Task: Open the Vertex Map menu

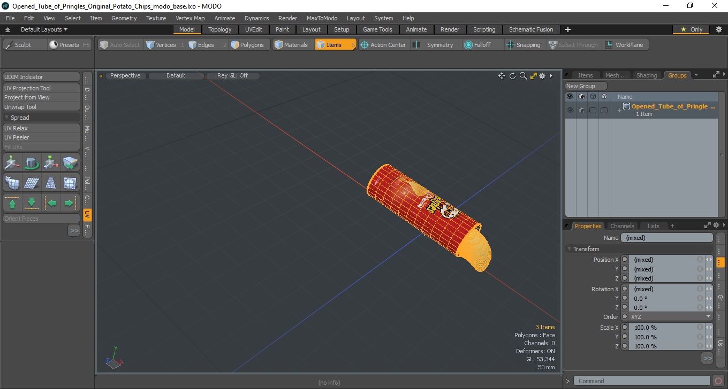Action: (190, 18)
